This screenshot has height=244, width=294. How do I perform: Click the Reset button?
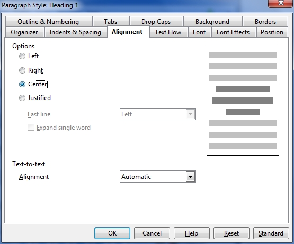(x=231, y=233)
